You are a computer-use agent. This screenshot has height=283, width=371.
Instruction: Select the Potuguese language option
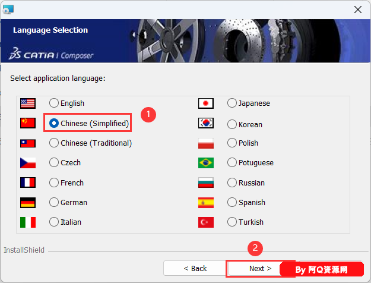(232, 162)
